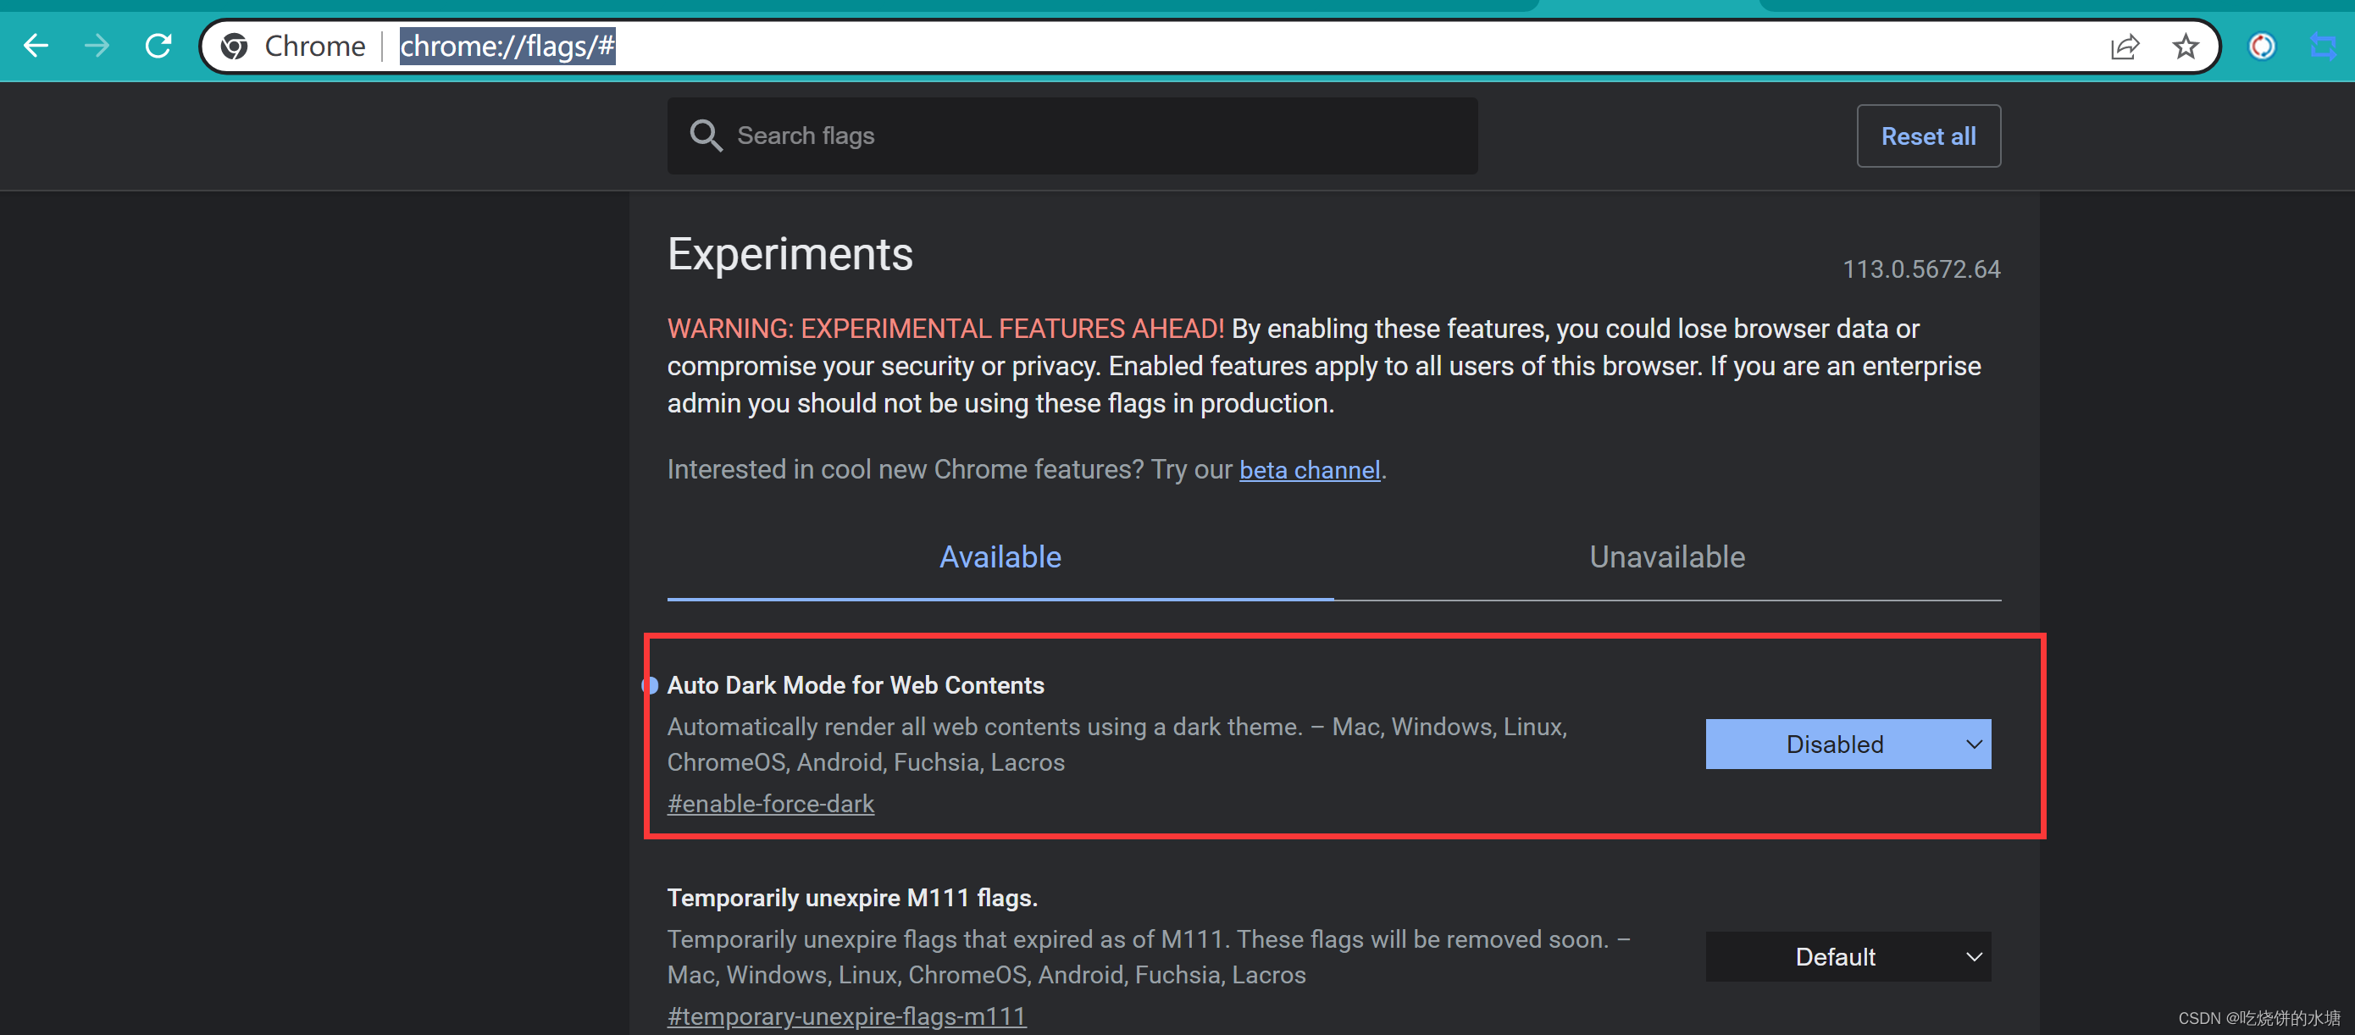2355x1035 pixels.
Task: Click the circular colored extension icon
Action: point(2262,46)
